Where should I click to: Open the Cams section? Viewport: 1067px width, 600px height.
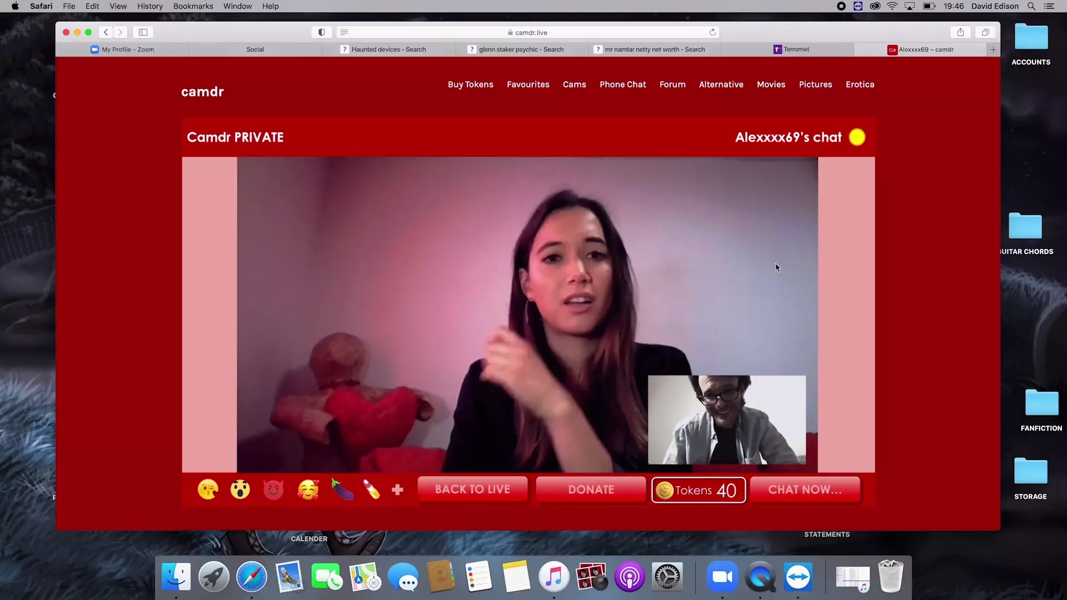pyautogui.click(x=575, y=84)
